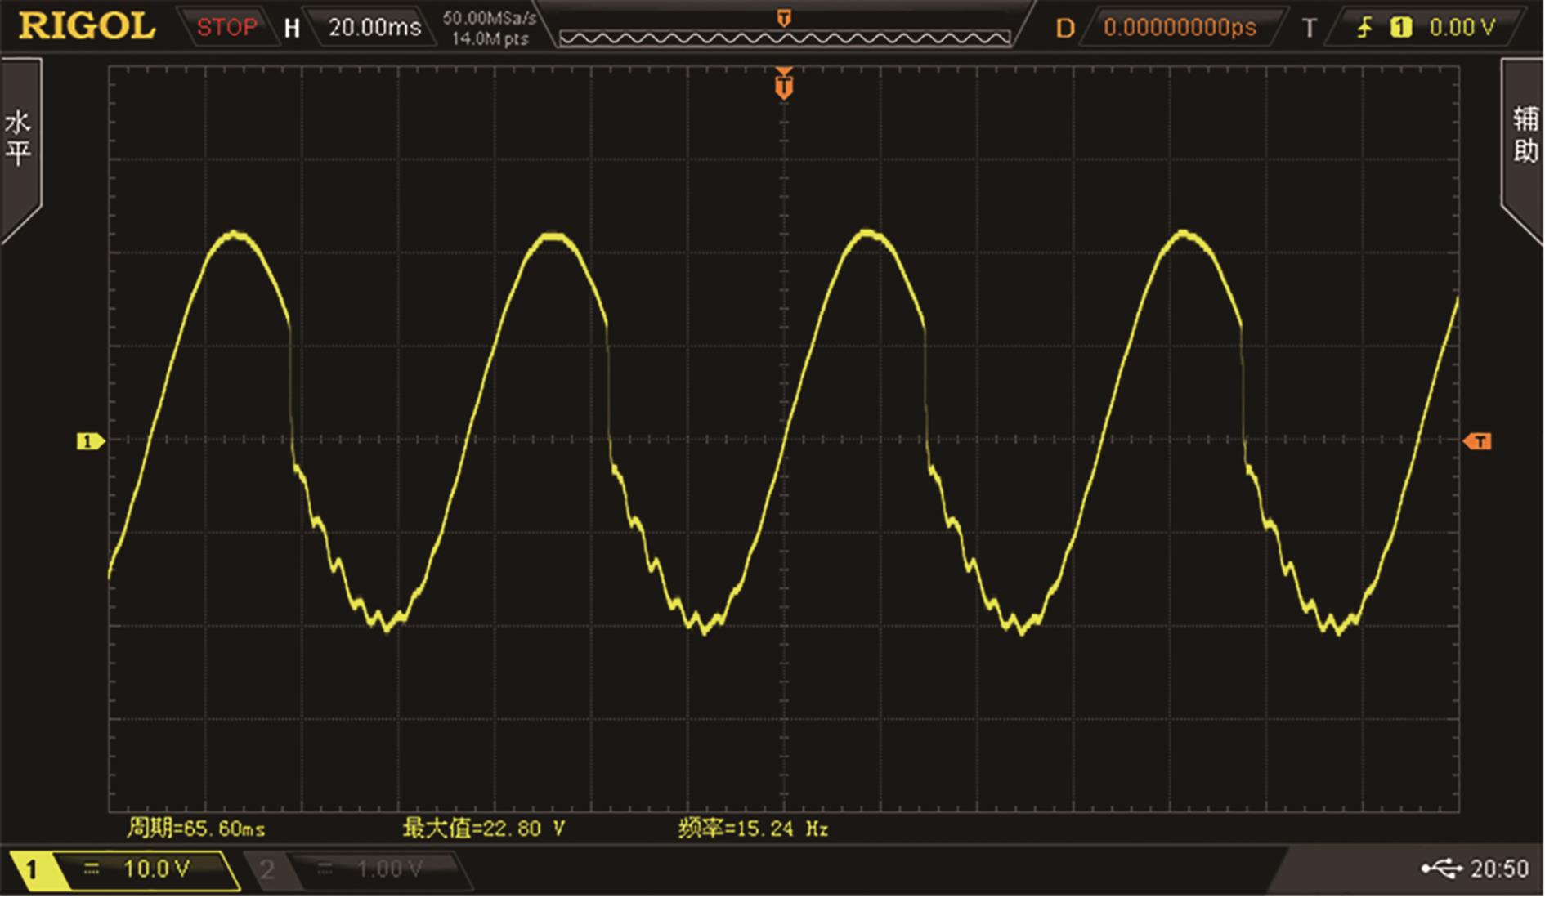Select the horizontal delay 0.00000000ps field
Viewport: 1545px width, 898px height.
(x=1179, y=28)
